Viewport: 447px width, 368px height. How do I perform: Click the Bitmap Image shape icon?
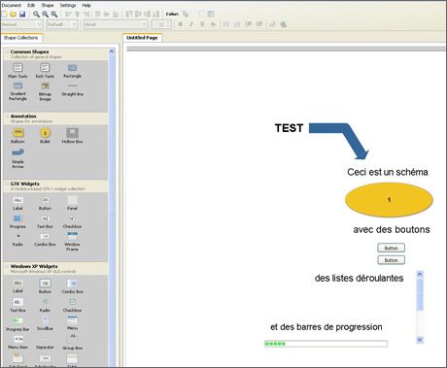(45, 91)
